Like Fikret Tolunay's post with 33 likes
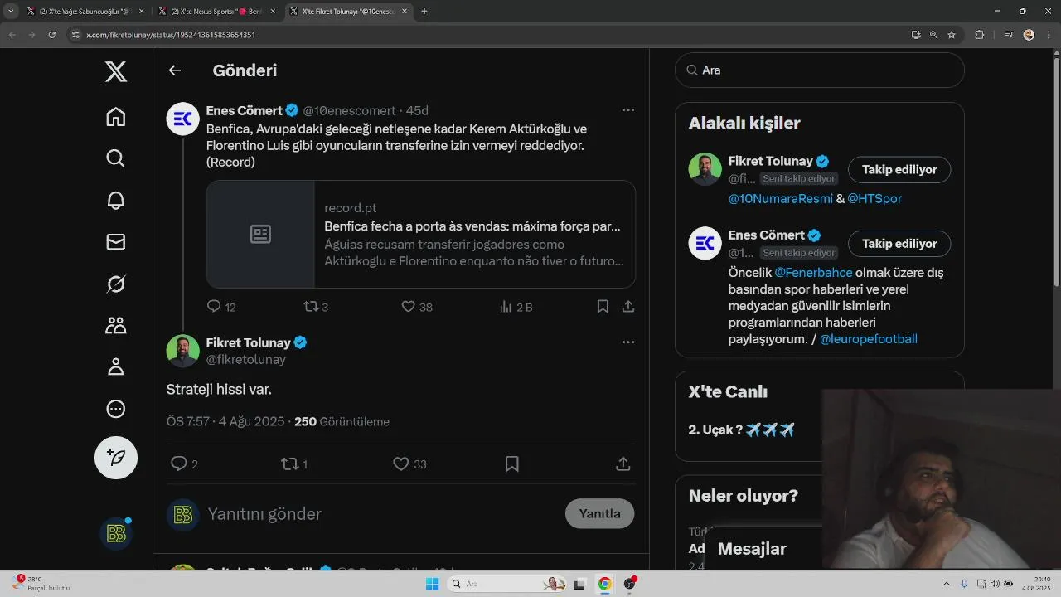The image size is (1061, 597). point(409,464)
